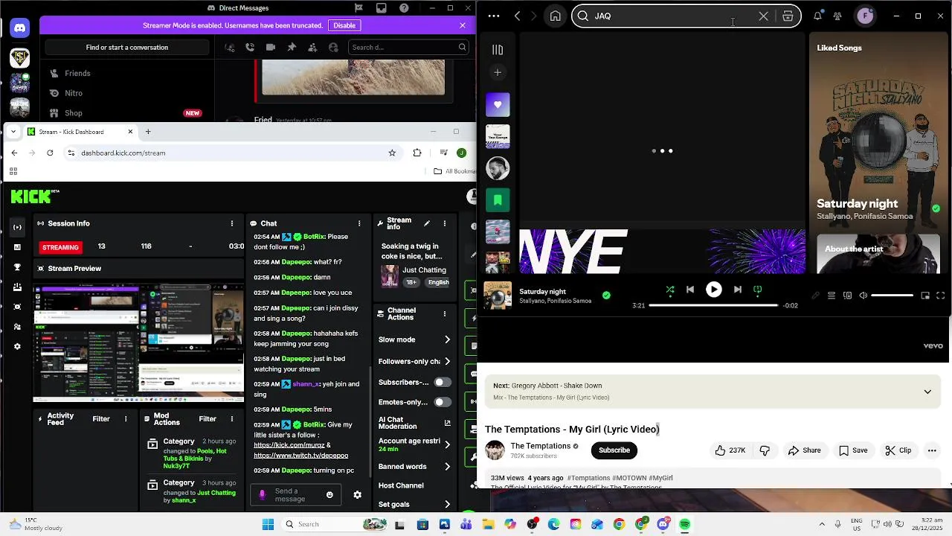The image size is (952, 536).
Task: Adjust Spotify song progress bar
Action: [713, 305]
